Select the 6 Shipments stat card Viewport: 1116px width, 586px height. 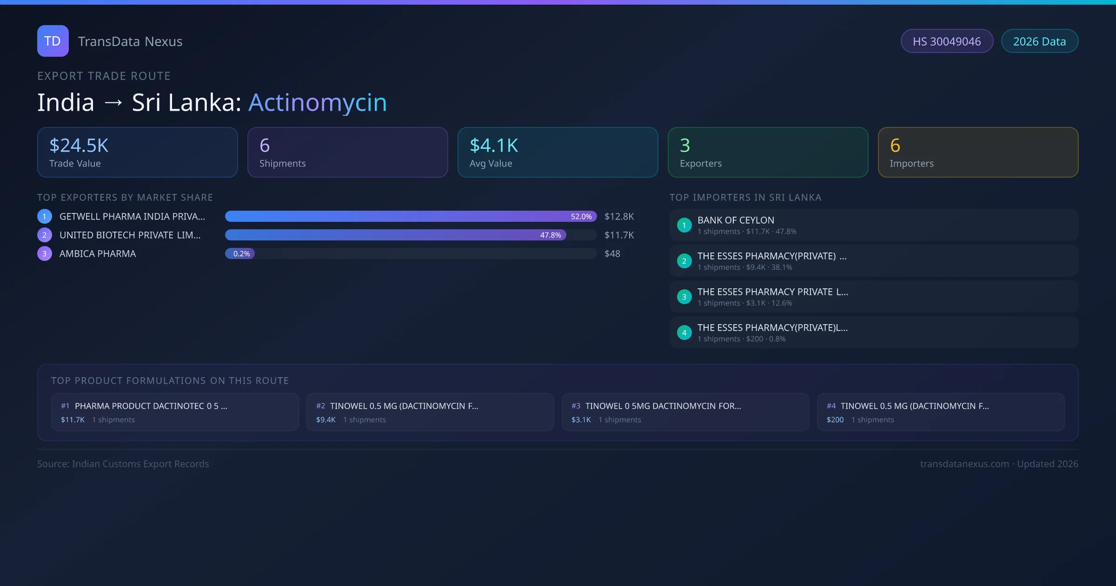pyautogui.click(x=347, y=153)
